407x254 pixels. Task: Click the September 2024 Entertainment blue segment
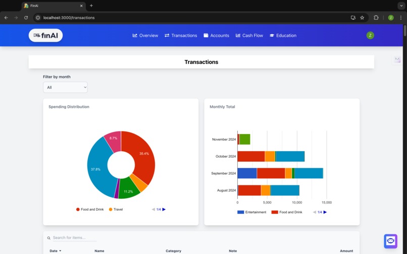click(247, 173)
